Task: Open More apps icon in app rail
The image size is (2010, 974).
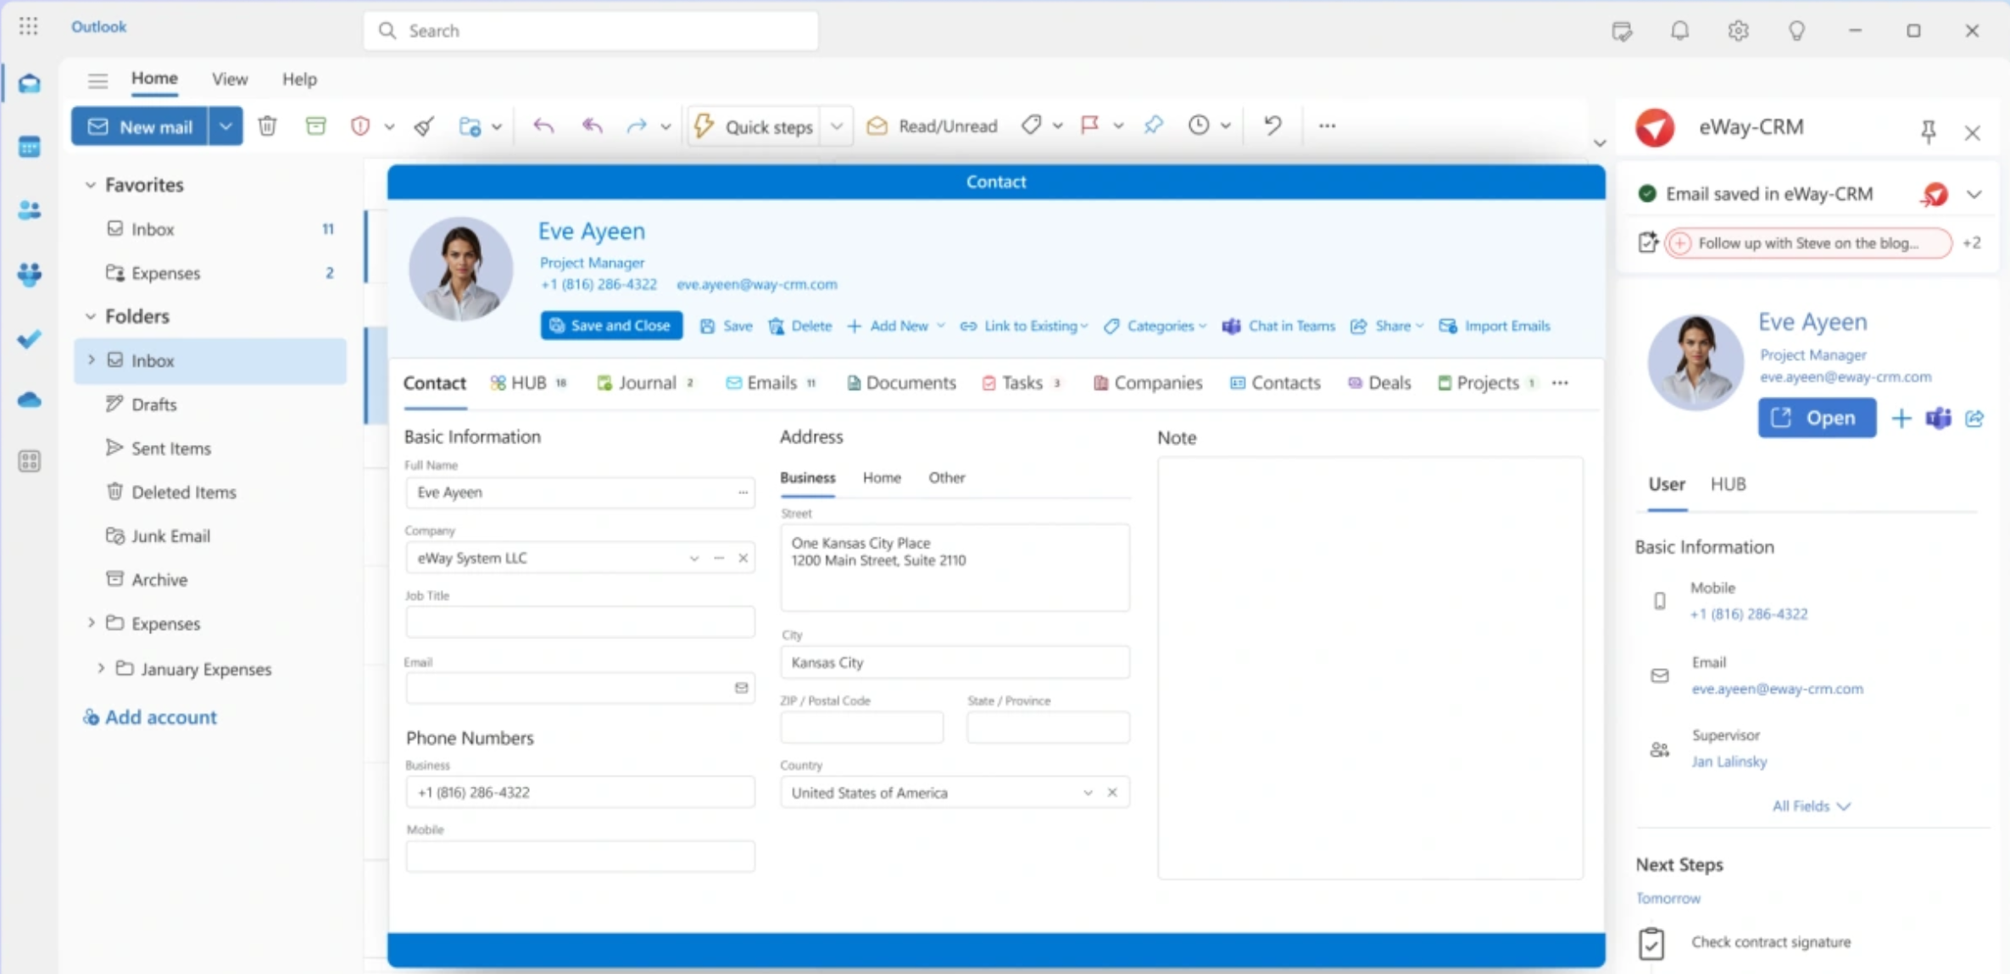Action: point(30,461)
